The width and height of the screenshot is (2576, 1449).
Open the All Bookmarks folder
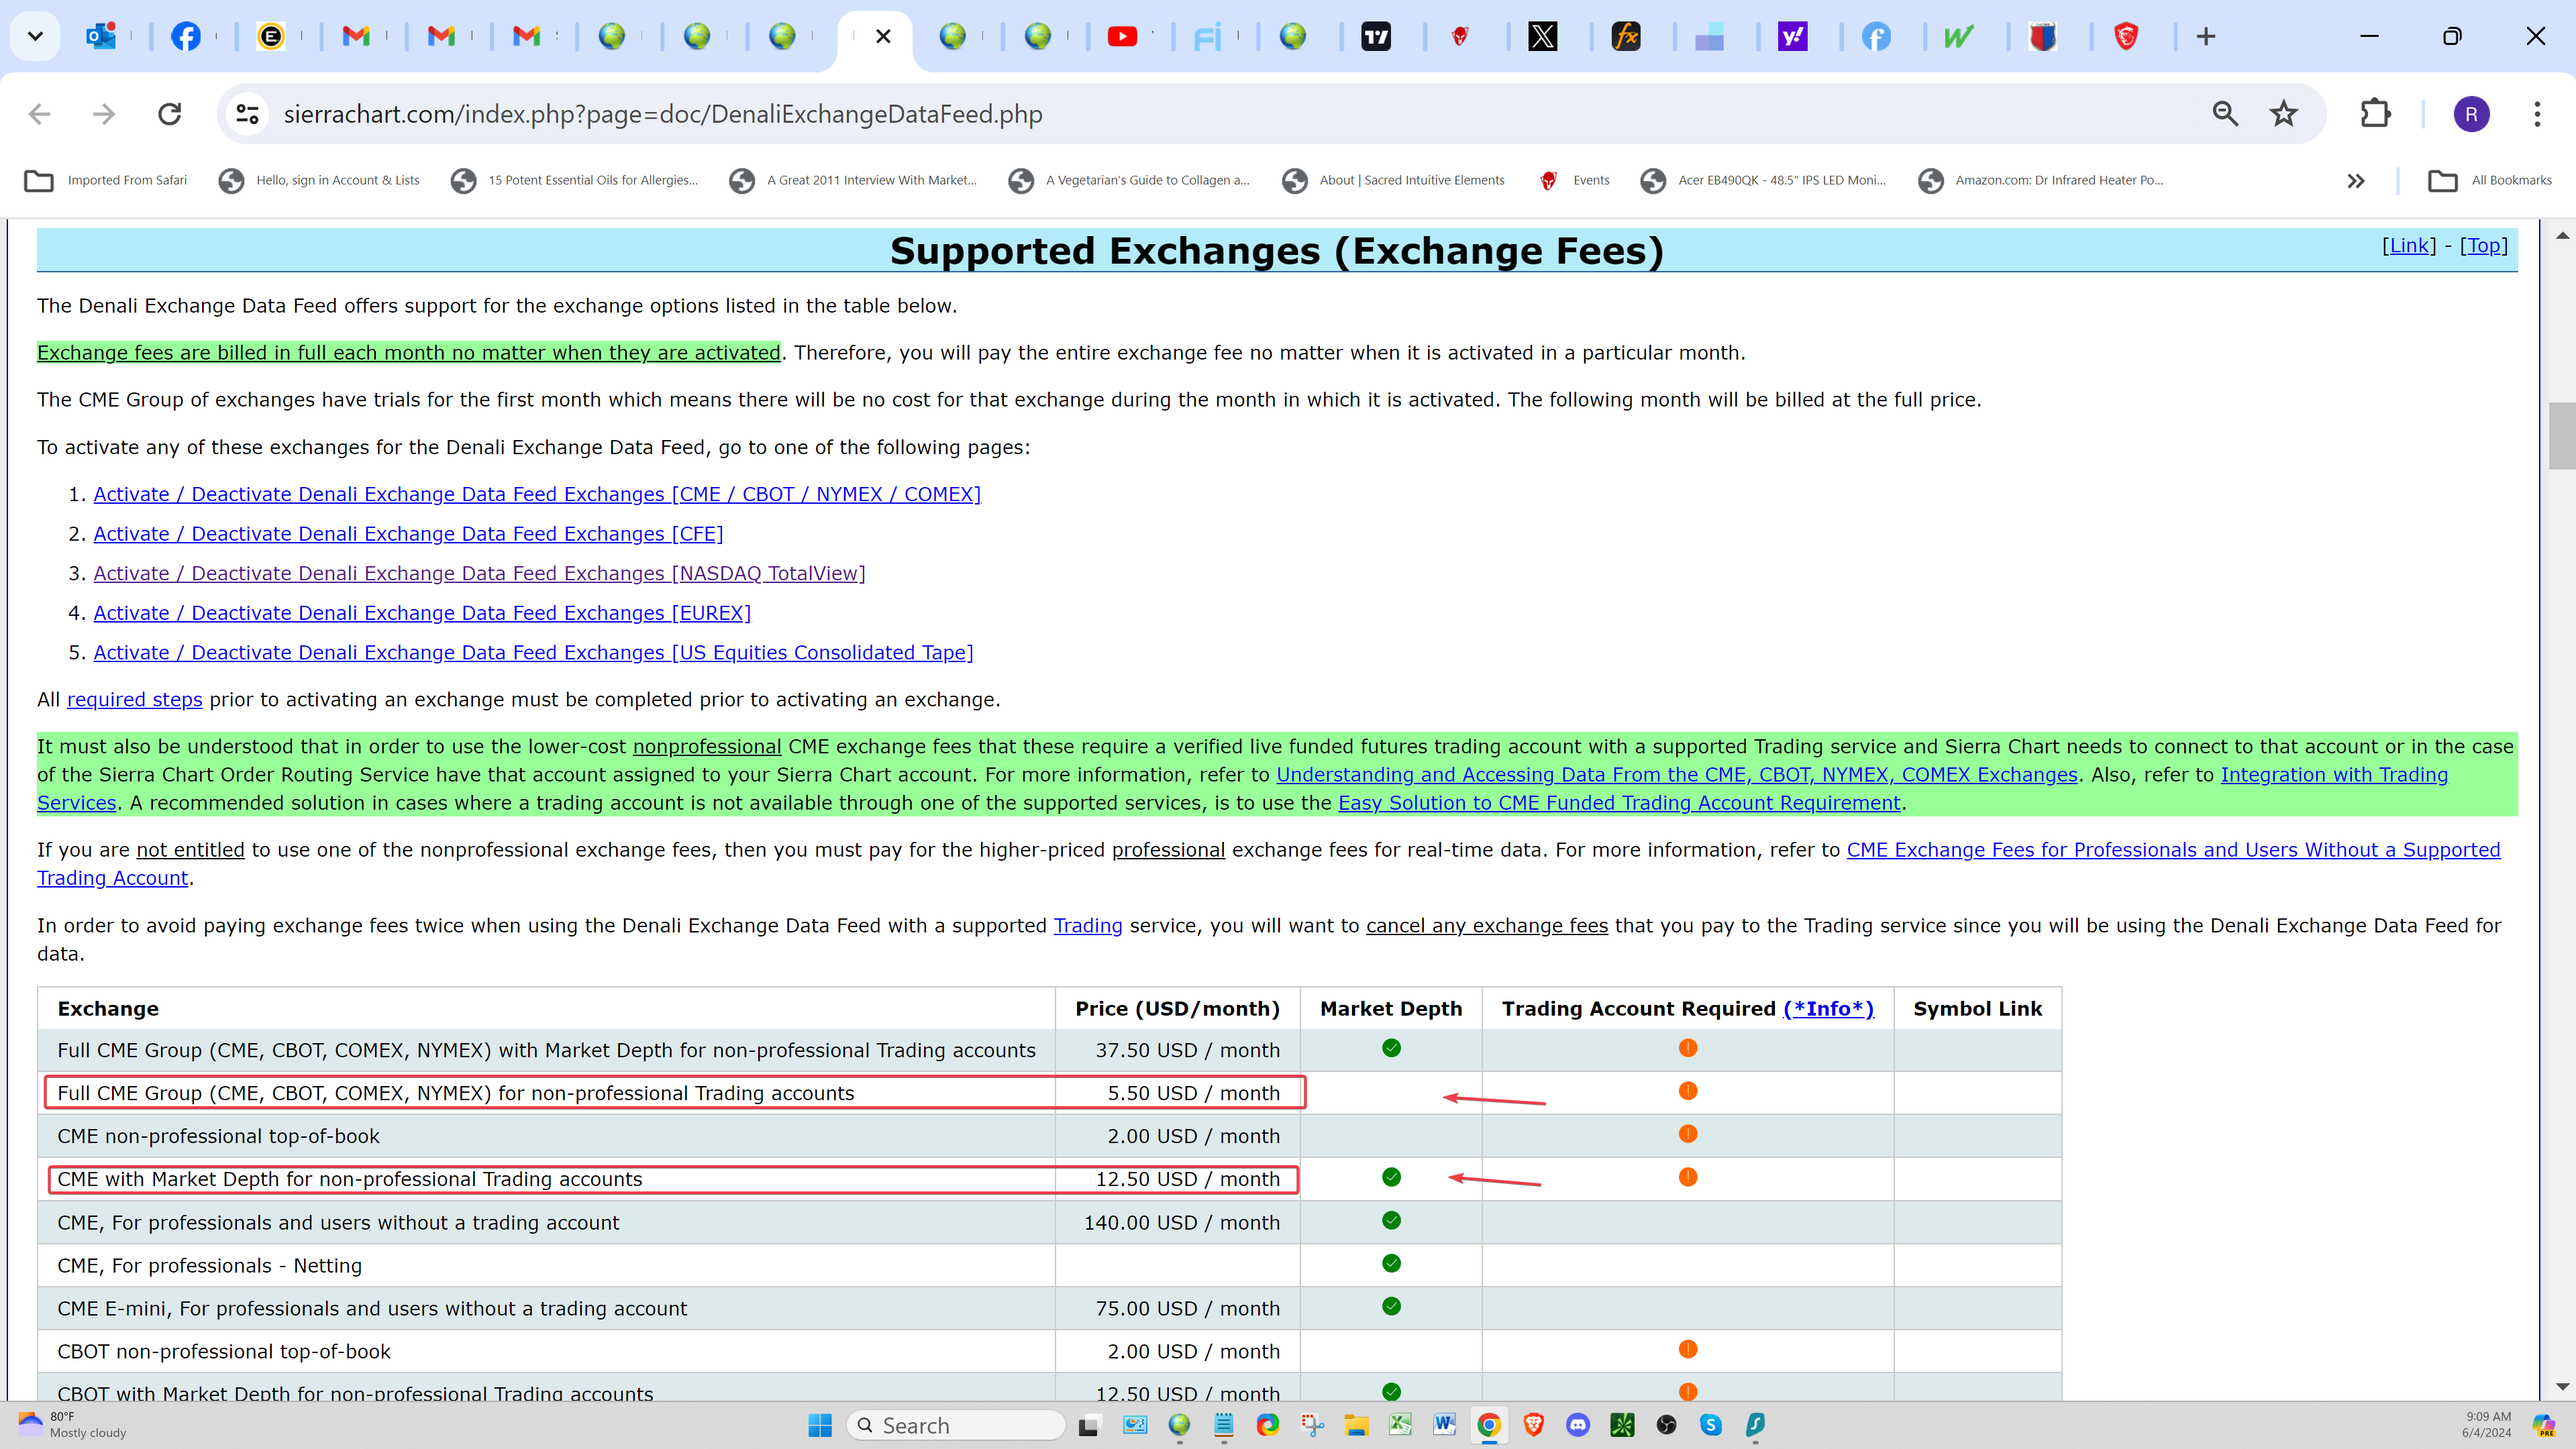click(2489, 181)
